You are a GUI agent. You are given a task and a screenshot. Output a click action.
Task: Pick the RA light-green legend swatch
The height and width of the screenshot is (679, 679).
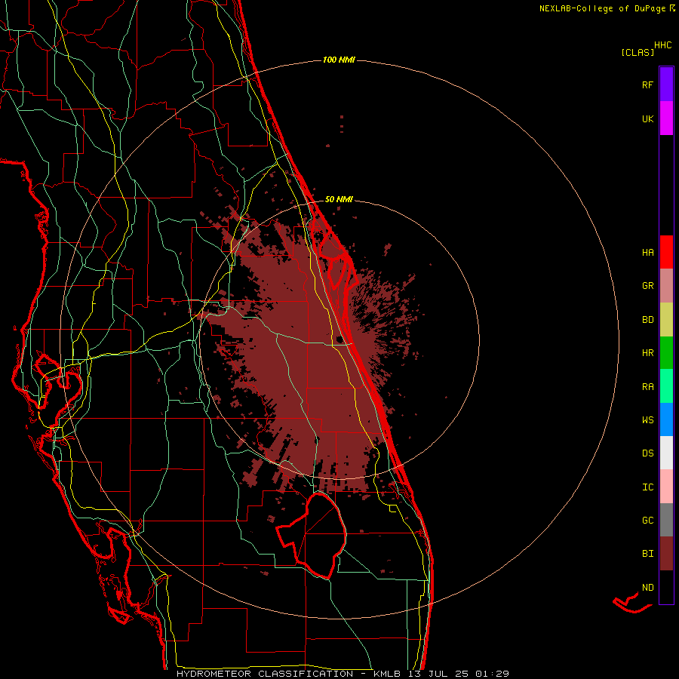point(666,386)
